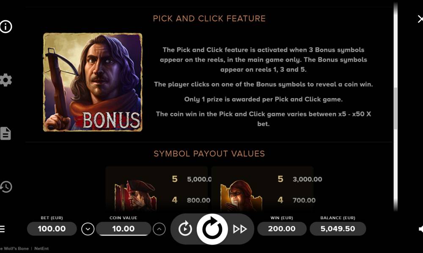Viewport: 423px width, 253px height.
Task: Open the game history clock icon
Action: 6,187
